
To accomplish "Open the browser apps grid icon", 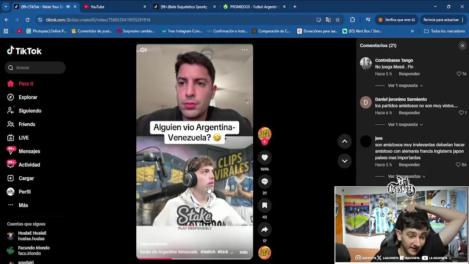I will pyautogui.click(x=6, y=31).
